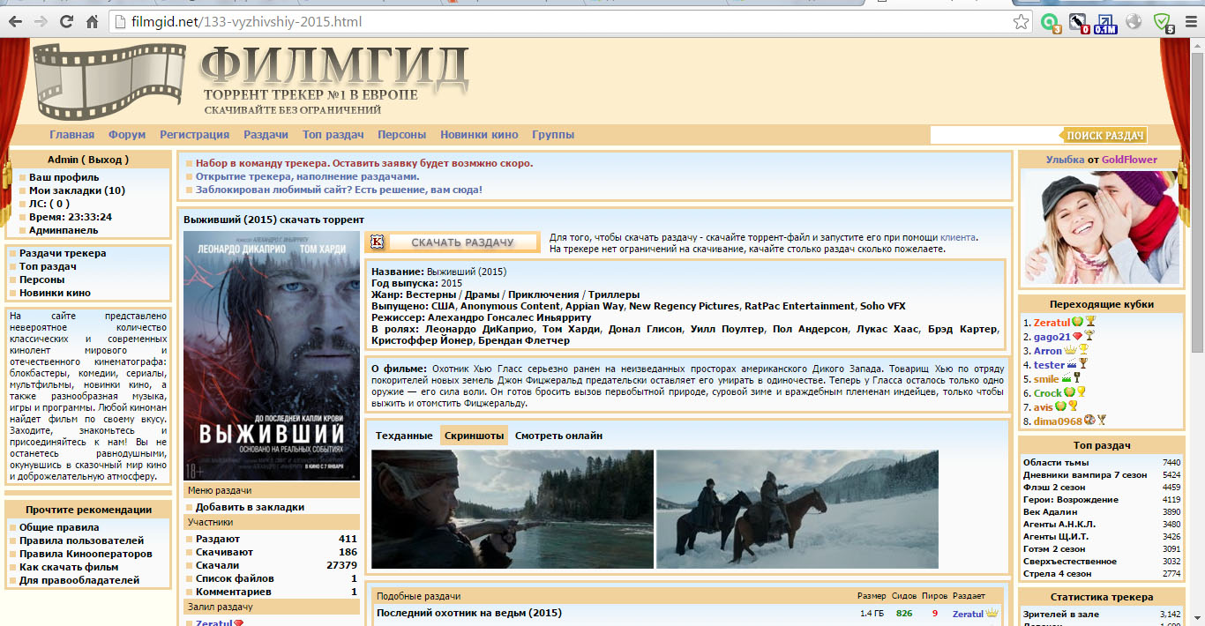This screenshot has width=1205, height=626.
Task: Click the palette icon beside dima0968
Action: click(1089, 421)
